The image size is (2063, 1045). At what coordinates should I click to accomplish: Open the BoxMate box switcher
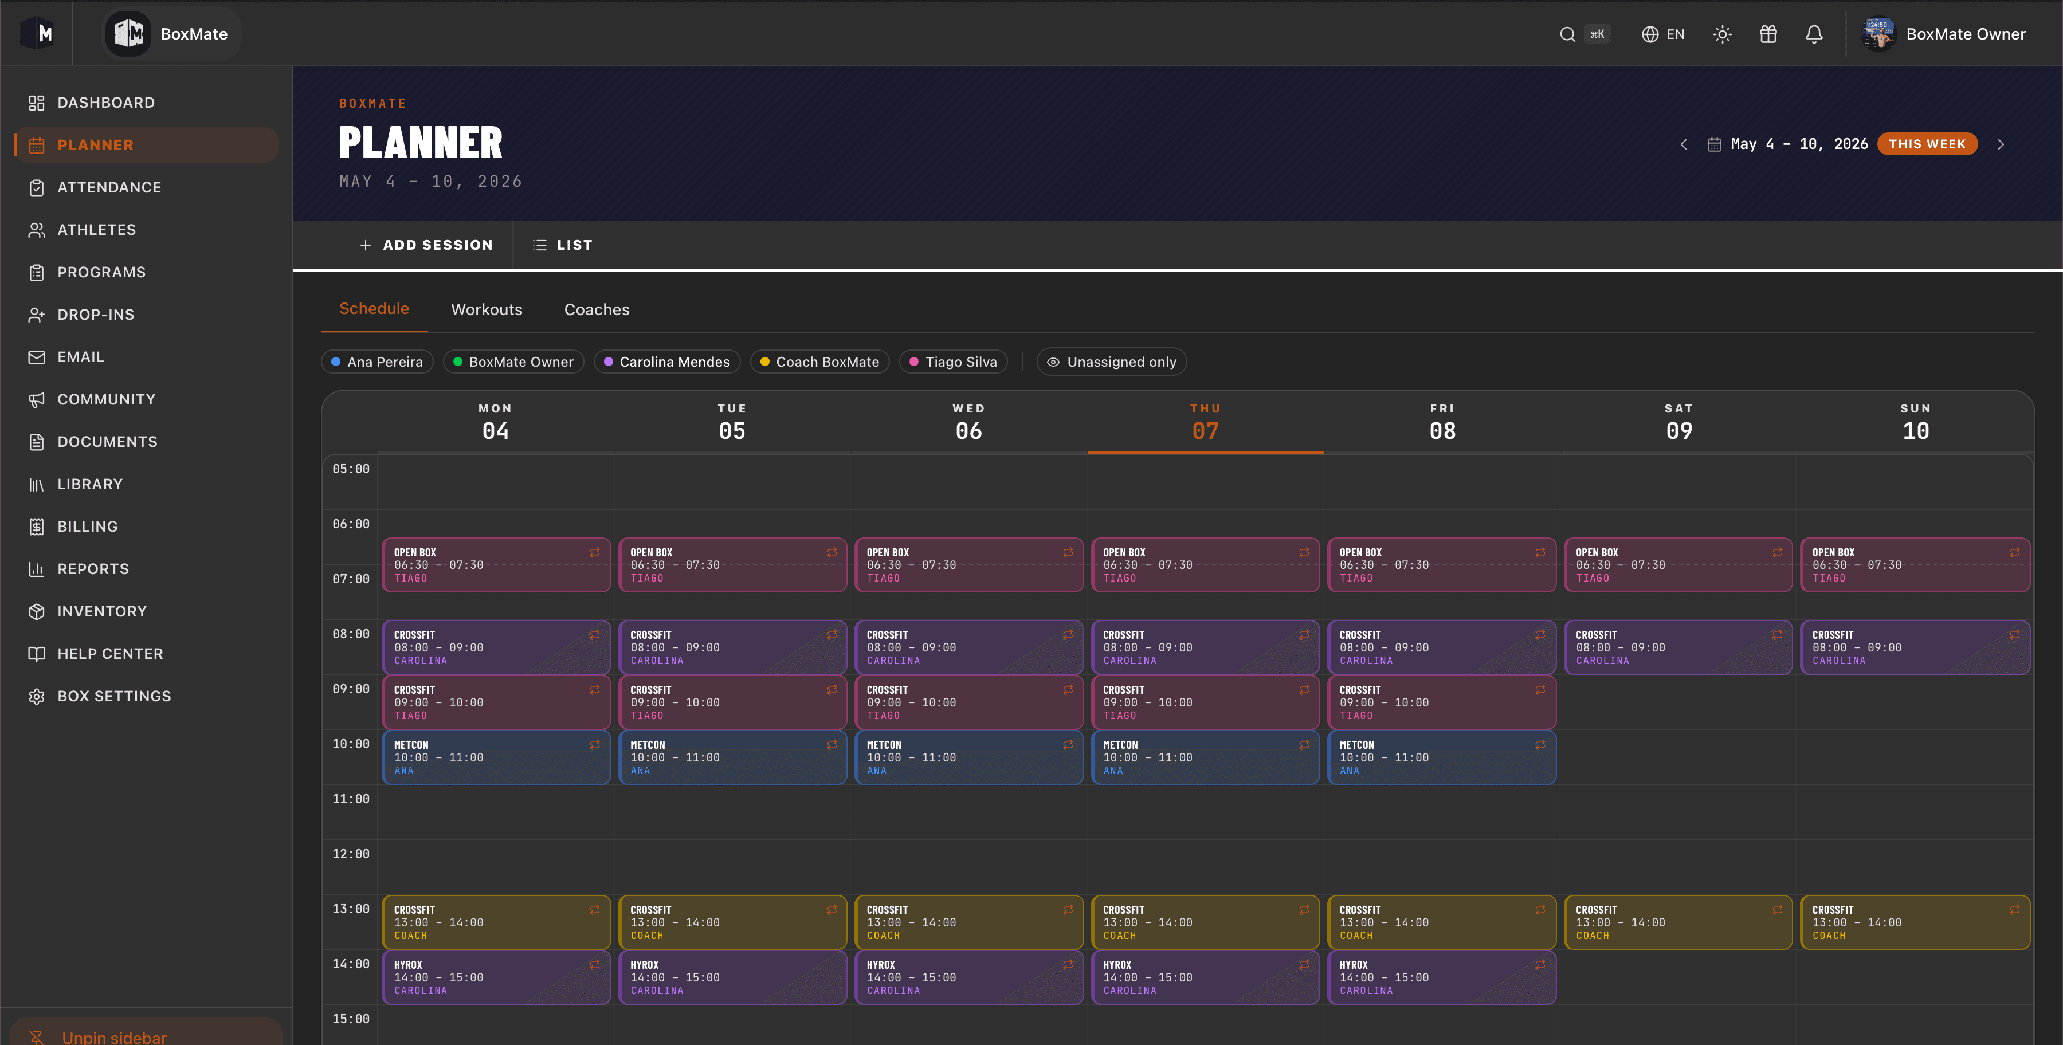[171, 34]
